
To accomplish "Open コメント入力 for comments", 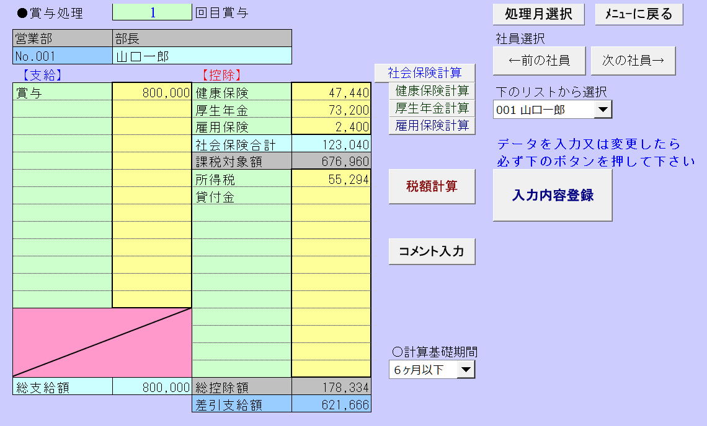I will tap(432, 251).
